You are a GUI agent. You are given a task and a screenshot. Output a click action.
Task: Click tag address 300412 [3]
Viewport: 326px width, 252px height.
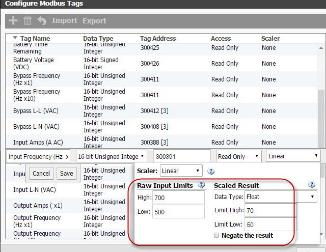click(154, 111)
